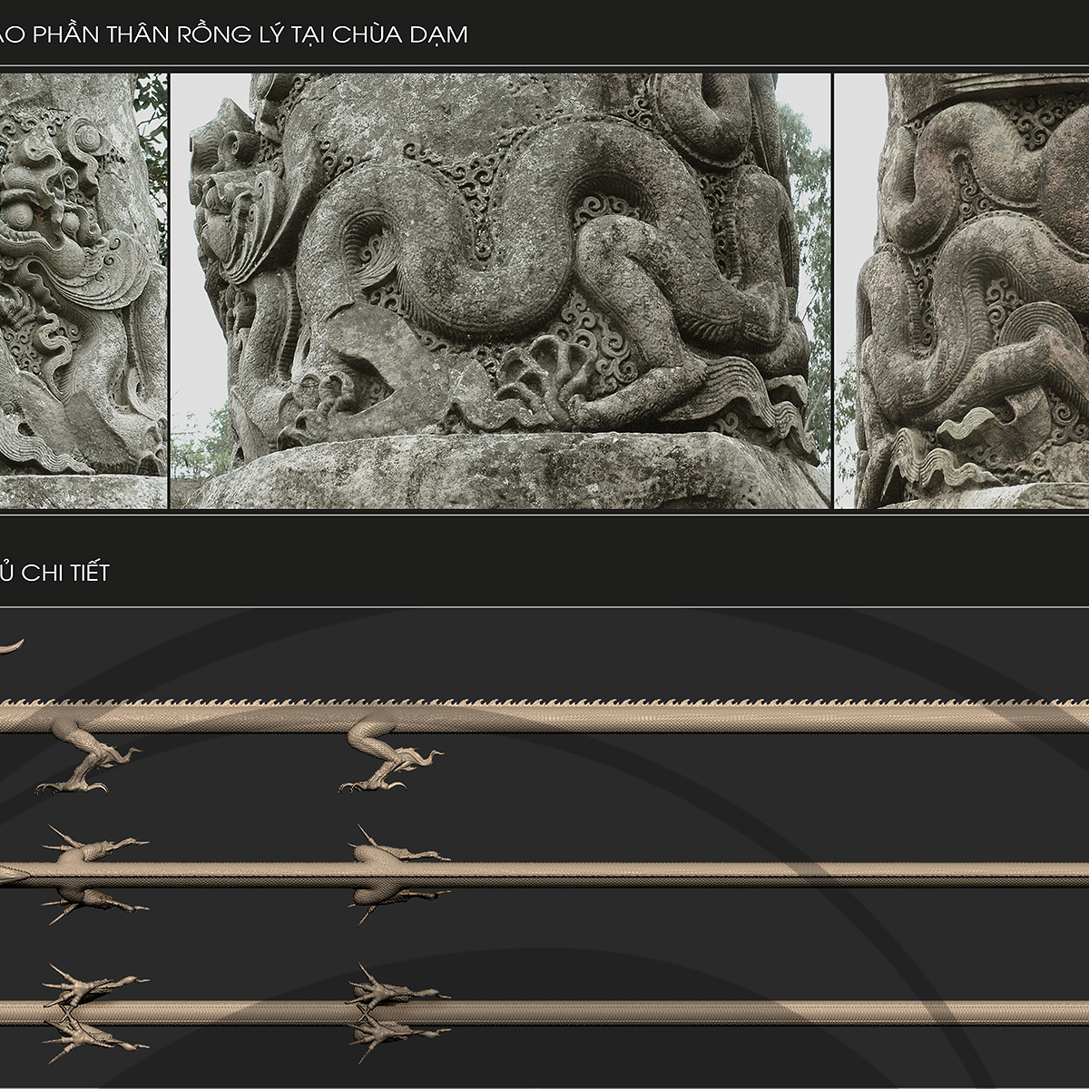Viewport: 1089px width, 1089px height.
Task: Click the heading mentioning CHÙA DẠM
Action: coord(232,34)
